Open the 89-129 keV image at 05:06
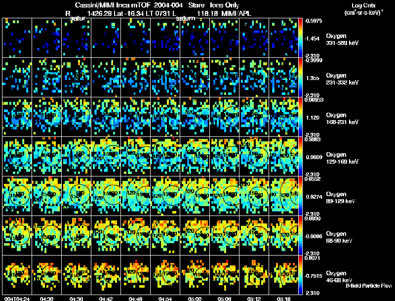 point(225,196)
